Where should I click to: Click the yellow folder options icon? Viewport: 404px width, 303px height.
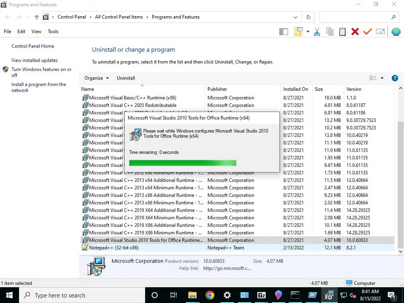[x=298, y=32]
